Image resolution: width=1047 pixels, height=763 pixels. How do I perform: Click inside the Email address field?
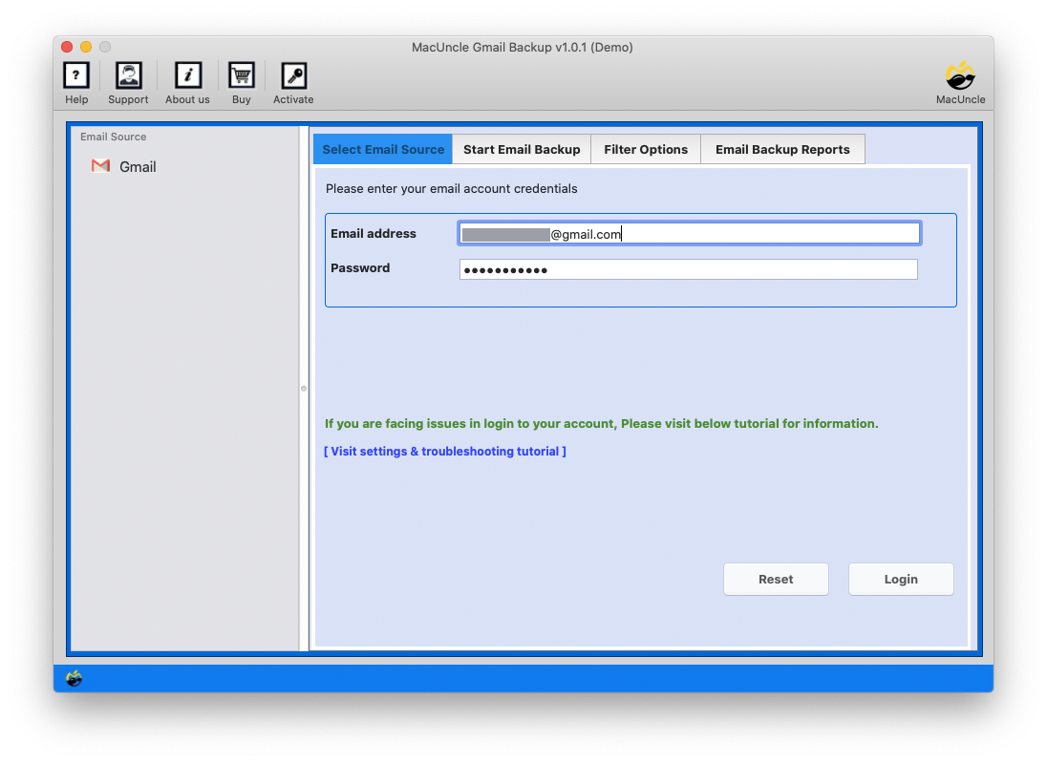pyautogui.click(x=689, y=232)
